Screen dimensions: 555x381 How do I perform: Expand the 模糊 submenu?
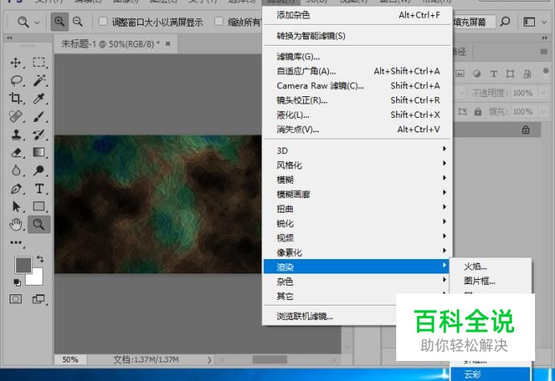357,180
